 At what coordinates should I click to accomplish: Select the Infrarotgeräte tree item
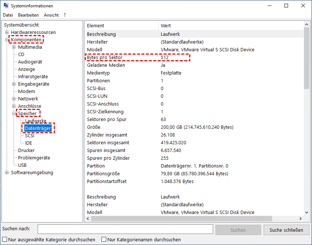point(33,76)
